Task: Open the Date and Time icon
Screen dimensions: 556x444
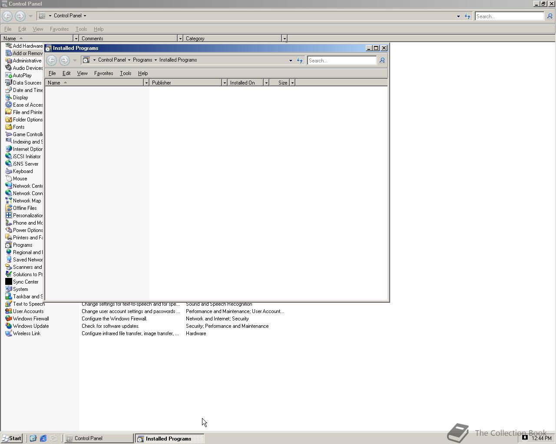Action: pos(8,90)
